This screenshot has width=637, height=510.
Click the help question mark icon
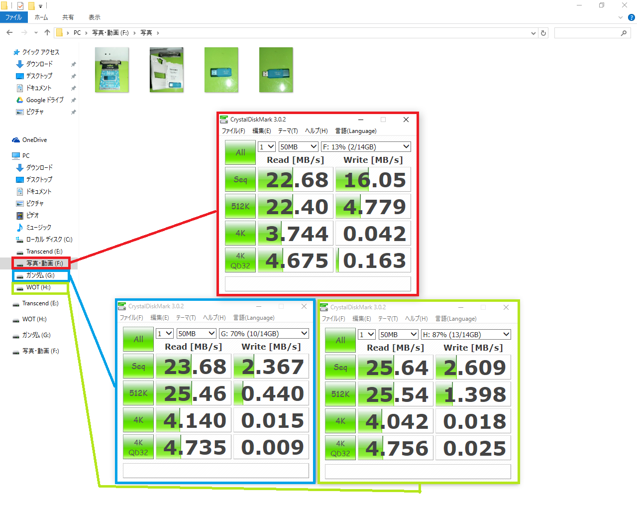click(631, 17)
